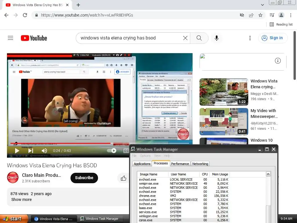Open the Claro Main Produ... channel name
This screenshot has height=223, width=297.
click(x=41, y=175)
